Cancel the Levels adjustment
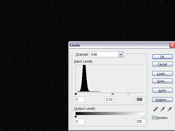Screen dimensions: 175x131 [162, 64]
